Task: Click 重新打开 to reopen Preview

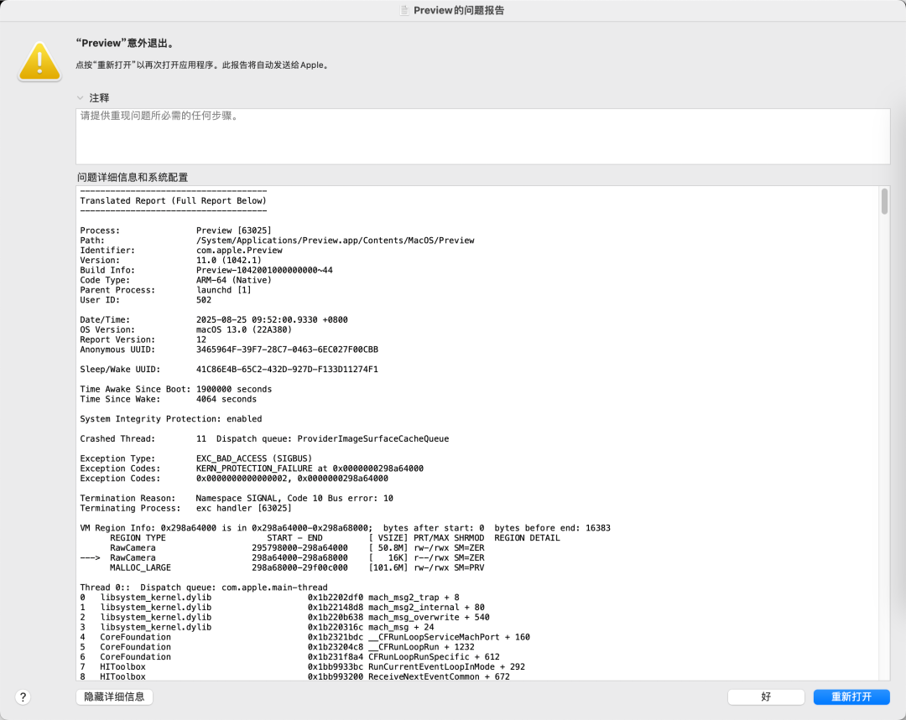Action: click(851, 697)
